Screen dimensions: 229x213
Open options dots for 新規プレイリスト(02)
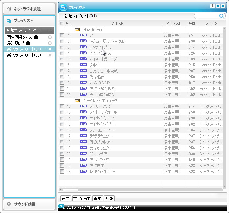point(44,55)
